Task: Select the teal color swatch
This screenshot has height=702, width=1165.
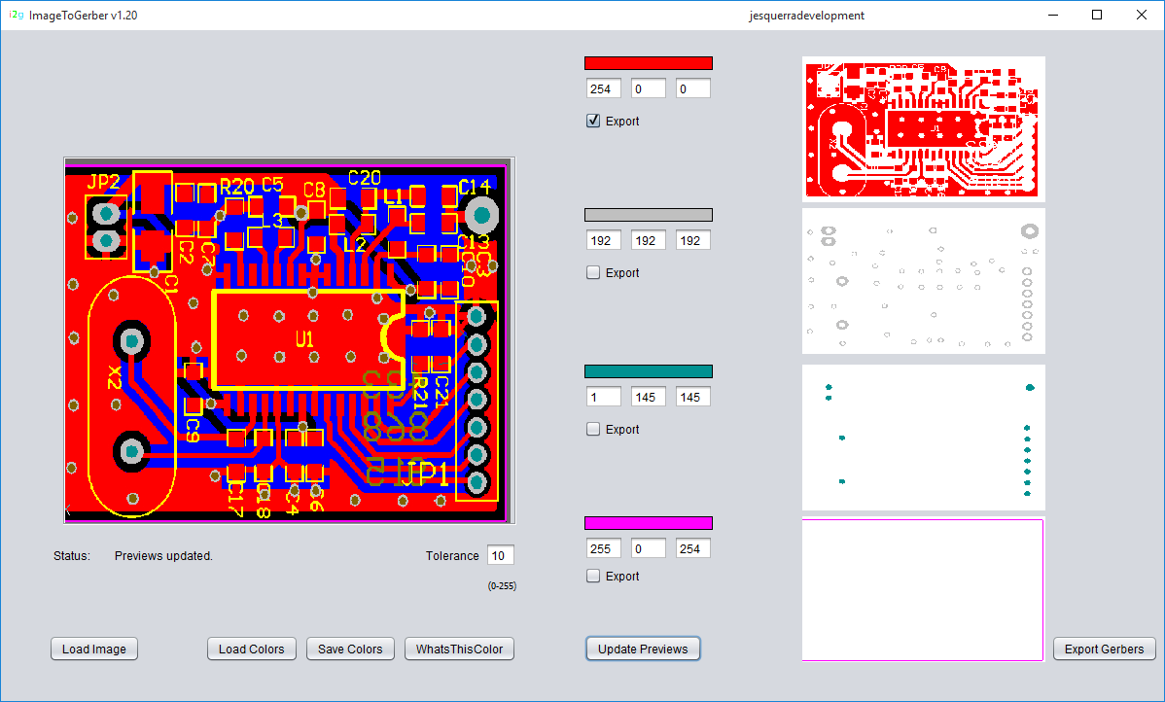Action: tap(649, 370)
